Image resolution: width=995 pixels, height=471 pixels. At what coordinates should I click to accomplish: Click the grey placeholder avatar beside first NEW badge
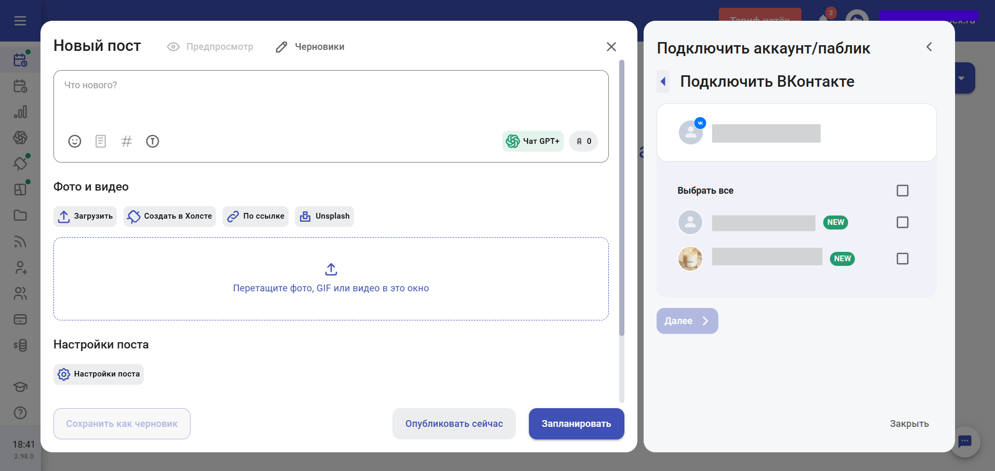pyautogui.click(x=690, y=222)
